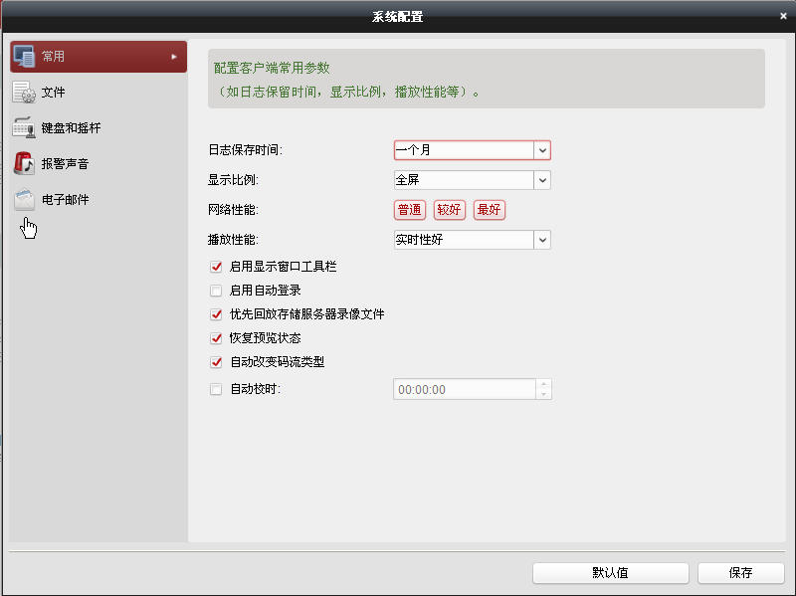This screenshot has height=596, width=796.
Task: Open the General (常用) settings panel
Action: [x=97, y=56]
